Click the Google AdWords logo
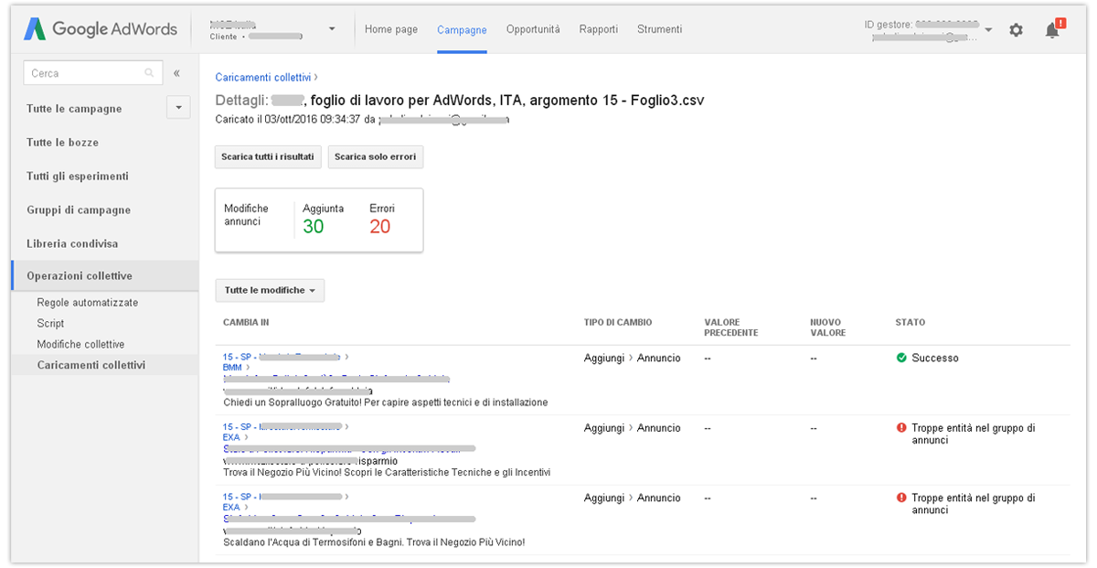The image size is (1097, 568). (x=101, y=29)
